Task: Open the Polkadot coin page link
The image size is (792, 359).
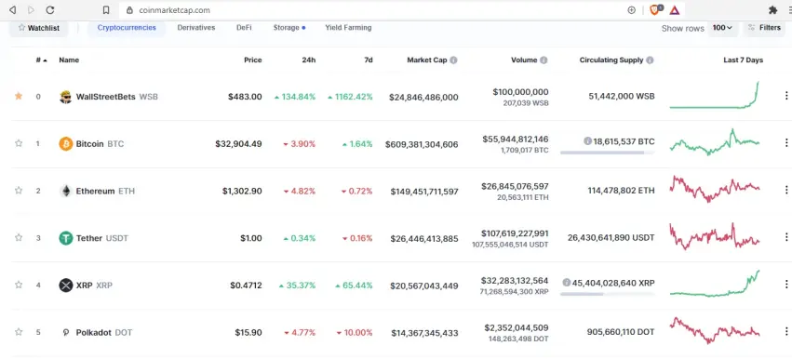Action: (104, 332)
